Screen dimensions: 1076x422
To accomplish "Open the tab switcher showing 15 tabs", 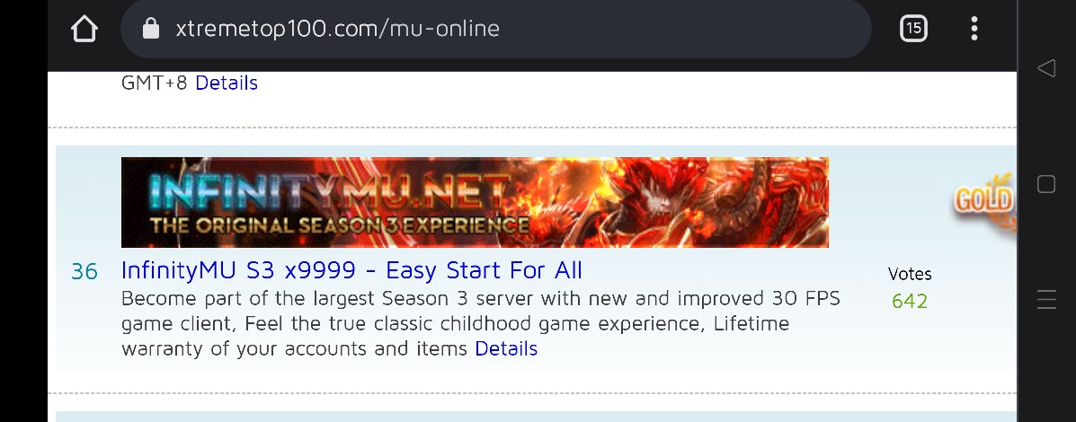I will (x=913, y=28).
